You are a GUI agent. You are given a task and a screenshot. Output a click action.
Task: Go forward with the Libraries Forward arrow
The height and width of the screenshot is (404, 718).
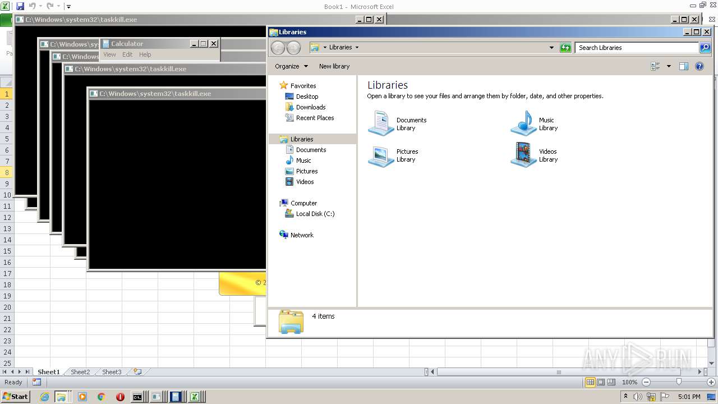coord(293,48)
